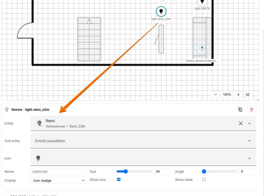264x196 pixels.
Task: Open the 2nd entity selector
Action: pos(143,141)
